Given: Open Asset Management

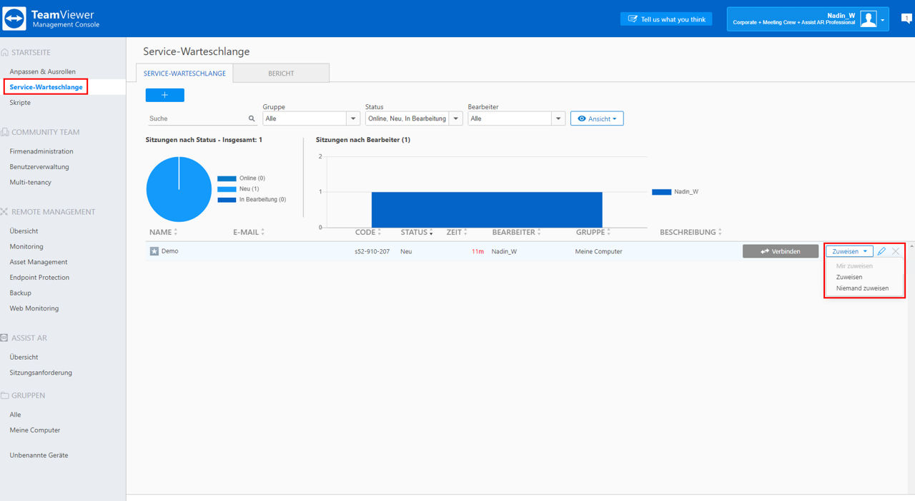Looking at the screenshot, I should (x=39, y=262).
